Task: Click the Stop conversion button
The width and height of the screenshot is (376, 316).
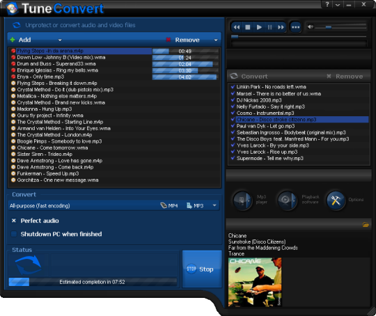Action: coord(202,269)
